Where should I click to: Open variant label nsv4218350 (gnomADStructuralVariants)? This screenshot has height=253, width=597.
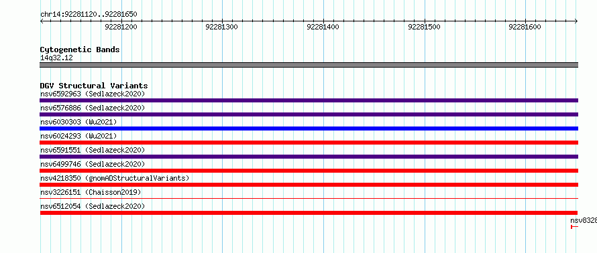(115, 178)
